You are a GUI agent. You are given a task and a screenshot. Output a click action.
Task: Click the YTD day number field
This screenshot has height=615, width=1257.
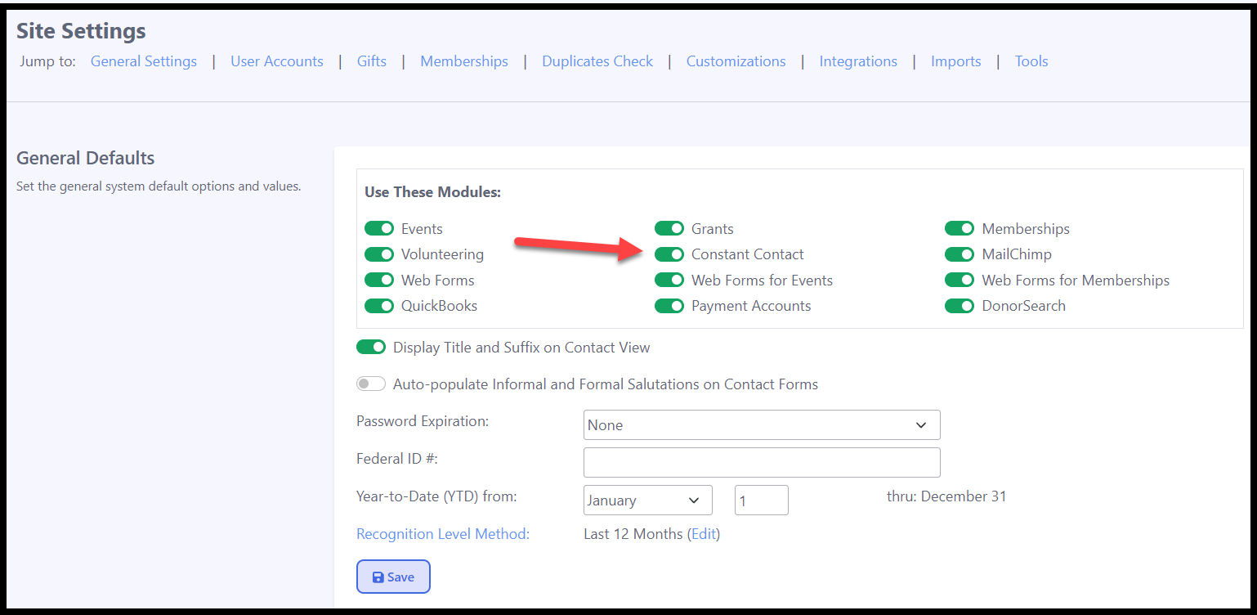762,501
